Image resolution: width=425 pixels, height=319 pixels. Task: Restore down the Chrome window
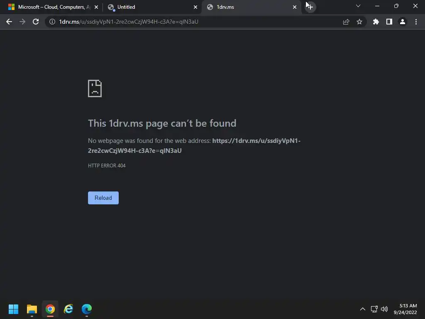396,6
